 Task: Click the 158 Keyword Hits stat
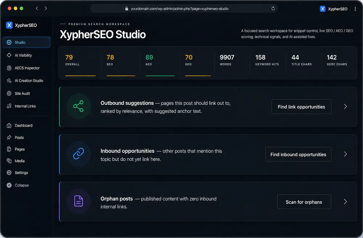pyautogui.click(x=267, y=60)
